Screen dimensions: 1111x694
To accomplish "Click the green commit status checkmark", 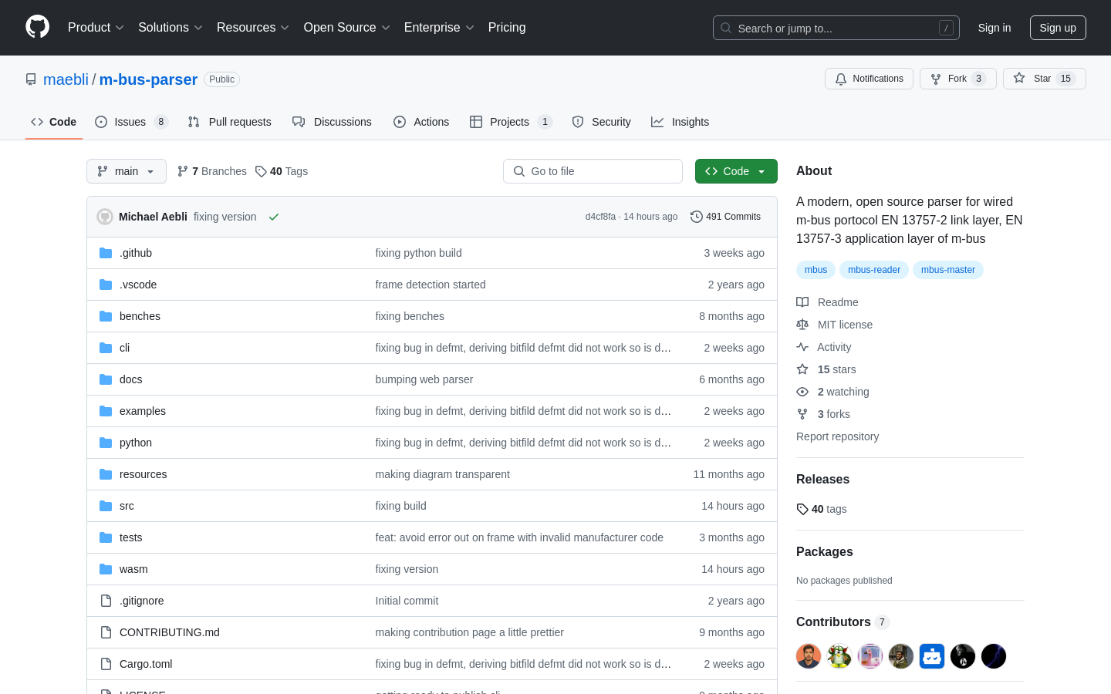I will (274, 217).
